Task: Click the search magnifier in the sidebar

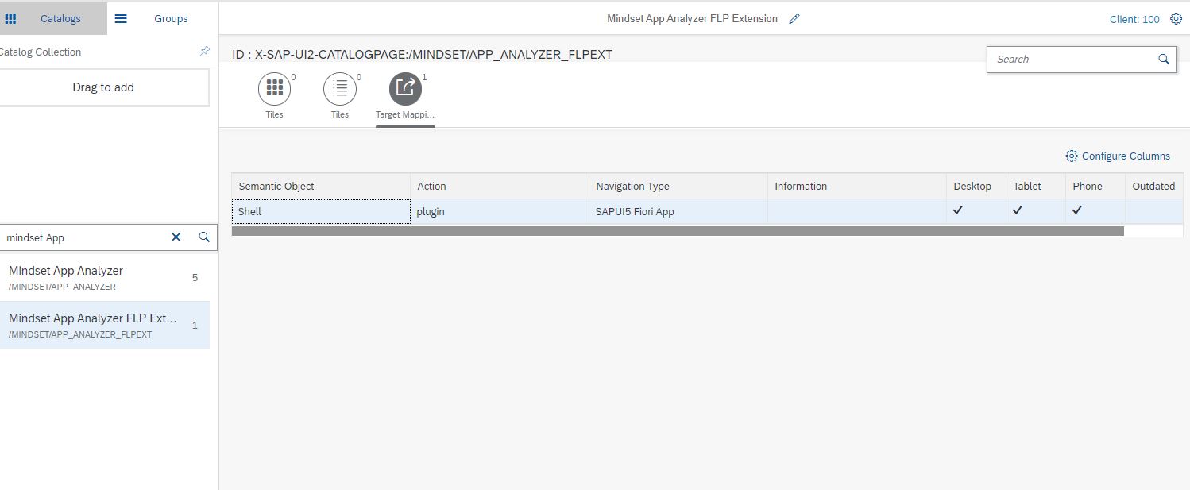Action: 203,237
